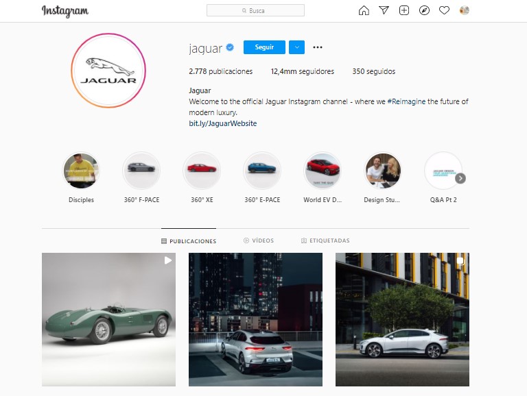Open the Instagram home feed icon
527x396 pixels.
(x=364, y=11)
